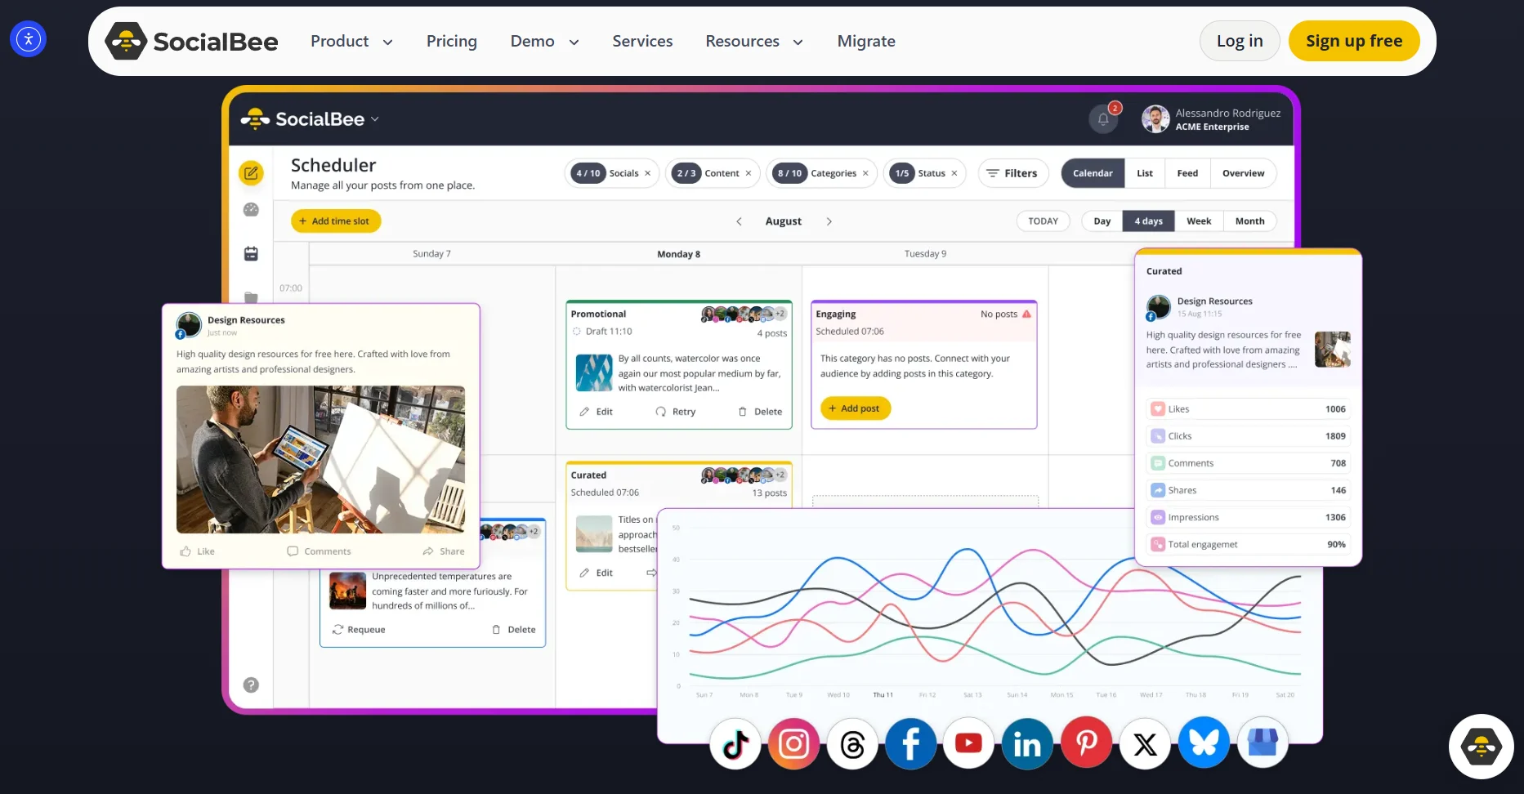Click the Like thumbs-up on Design Resources post
1524x794 pixels.
pyautogui.click(x=197, y=551)
